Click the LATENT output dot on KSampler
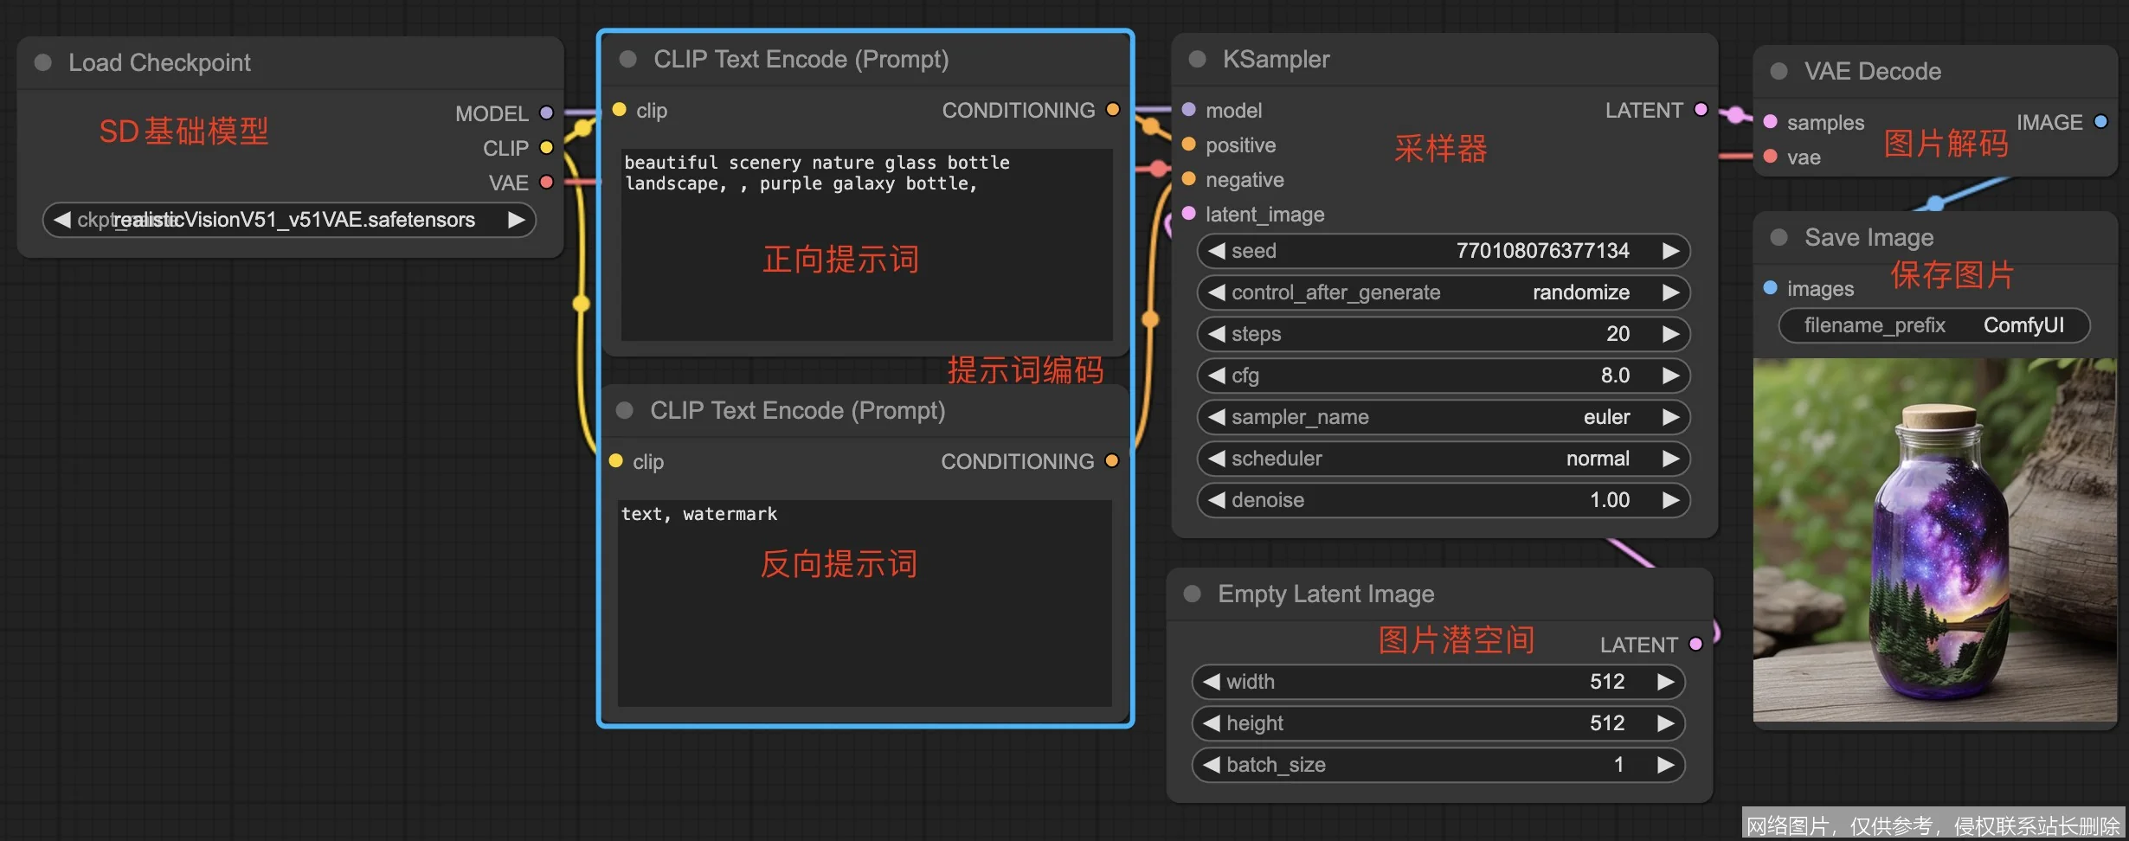Viewport: 2129px width, 841px height. click(1699, 110)
